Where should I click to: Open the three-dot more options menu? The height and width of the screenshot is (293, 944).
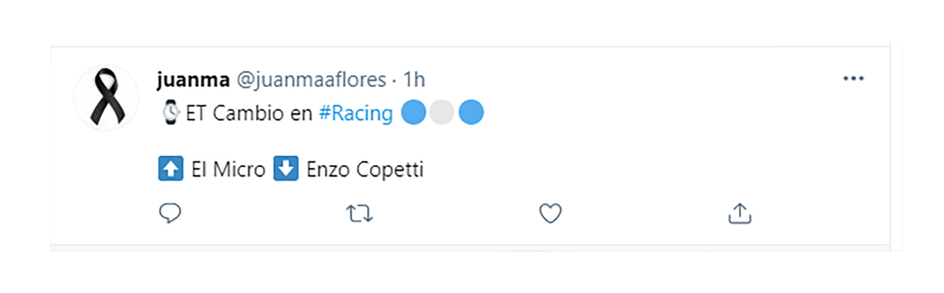point(854,79)
